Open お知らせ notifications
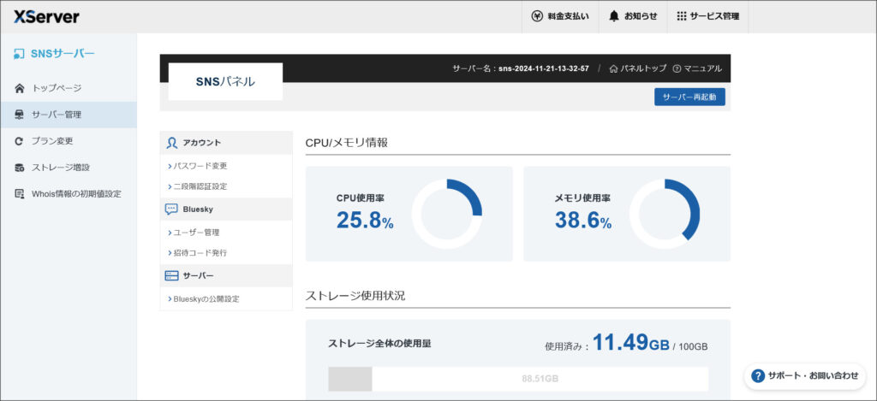This screenshot has height=401, width=877. pos(633,16)
